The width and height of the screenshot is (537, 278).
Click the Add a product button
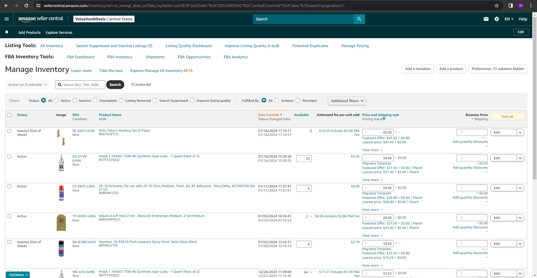tap(451, 69)
